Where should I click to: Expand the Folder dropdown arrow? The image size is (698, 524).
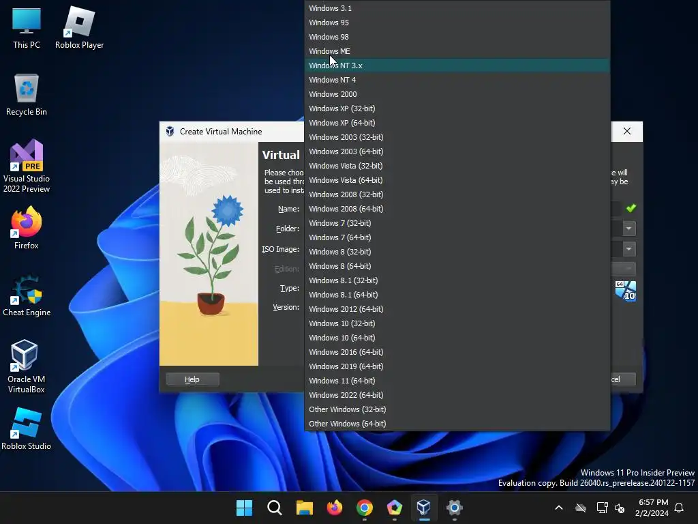[x=628, y=229]
